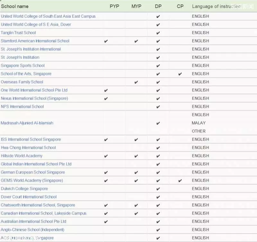
Task: Open Dover Court International School link
Action: pos(29,197)
